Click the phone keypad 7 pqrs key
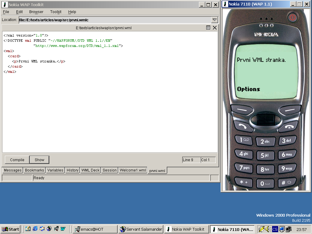312x234 pixels. click(244, 168)
